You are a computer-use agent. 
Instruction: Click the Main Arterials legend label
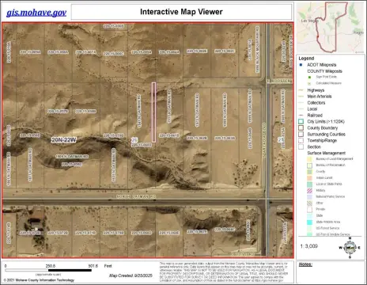click(x=320, y=97)
